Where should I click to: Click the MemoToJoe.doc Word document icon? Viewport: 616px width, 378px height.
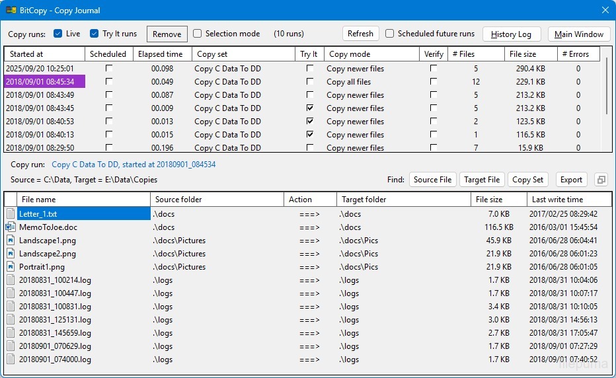tap(11, 227)
